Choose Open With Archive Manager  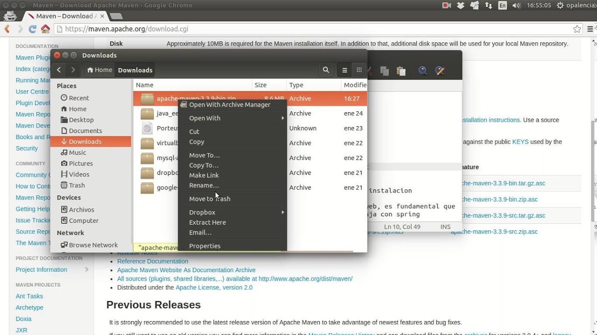click(x=232, y=105)
